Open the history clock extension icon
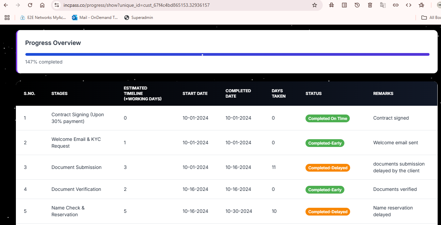 pyautogui.click(x=357, y=5)
